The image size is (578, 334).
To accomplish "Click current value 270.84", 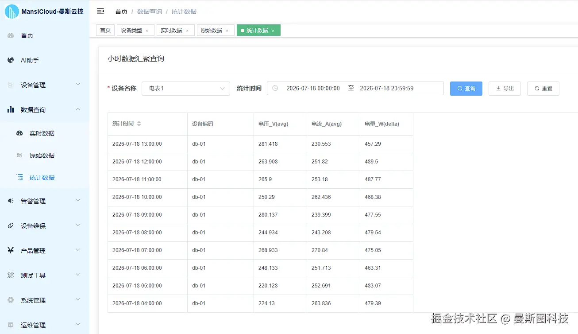I will (x=320, y=250).
